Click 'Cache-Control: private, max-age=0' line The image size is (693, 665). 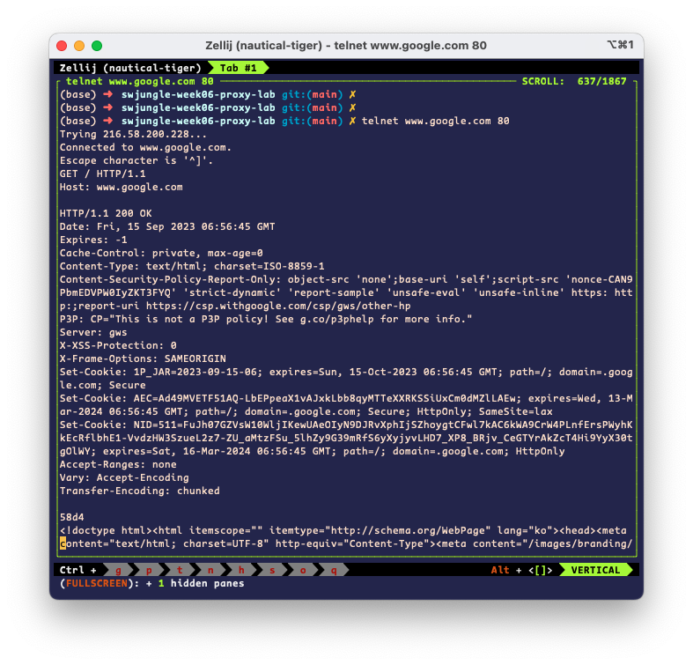click(x=161, y=254)
